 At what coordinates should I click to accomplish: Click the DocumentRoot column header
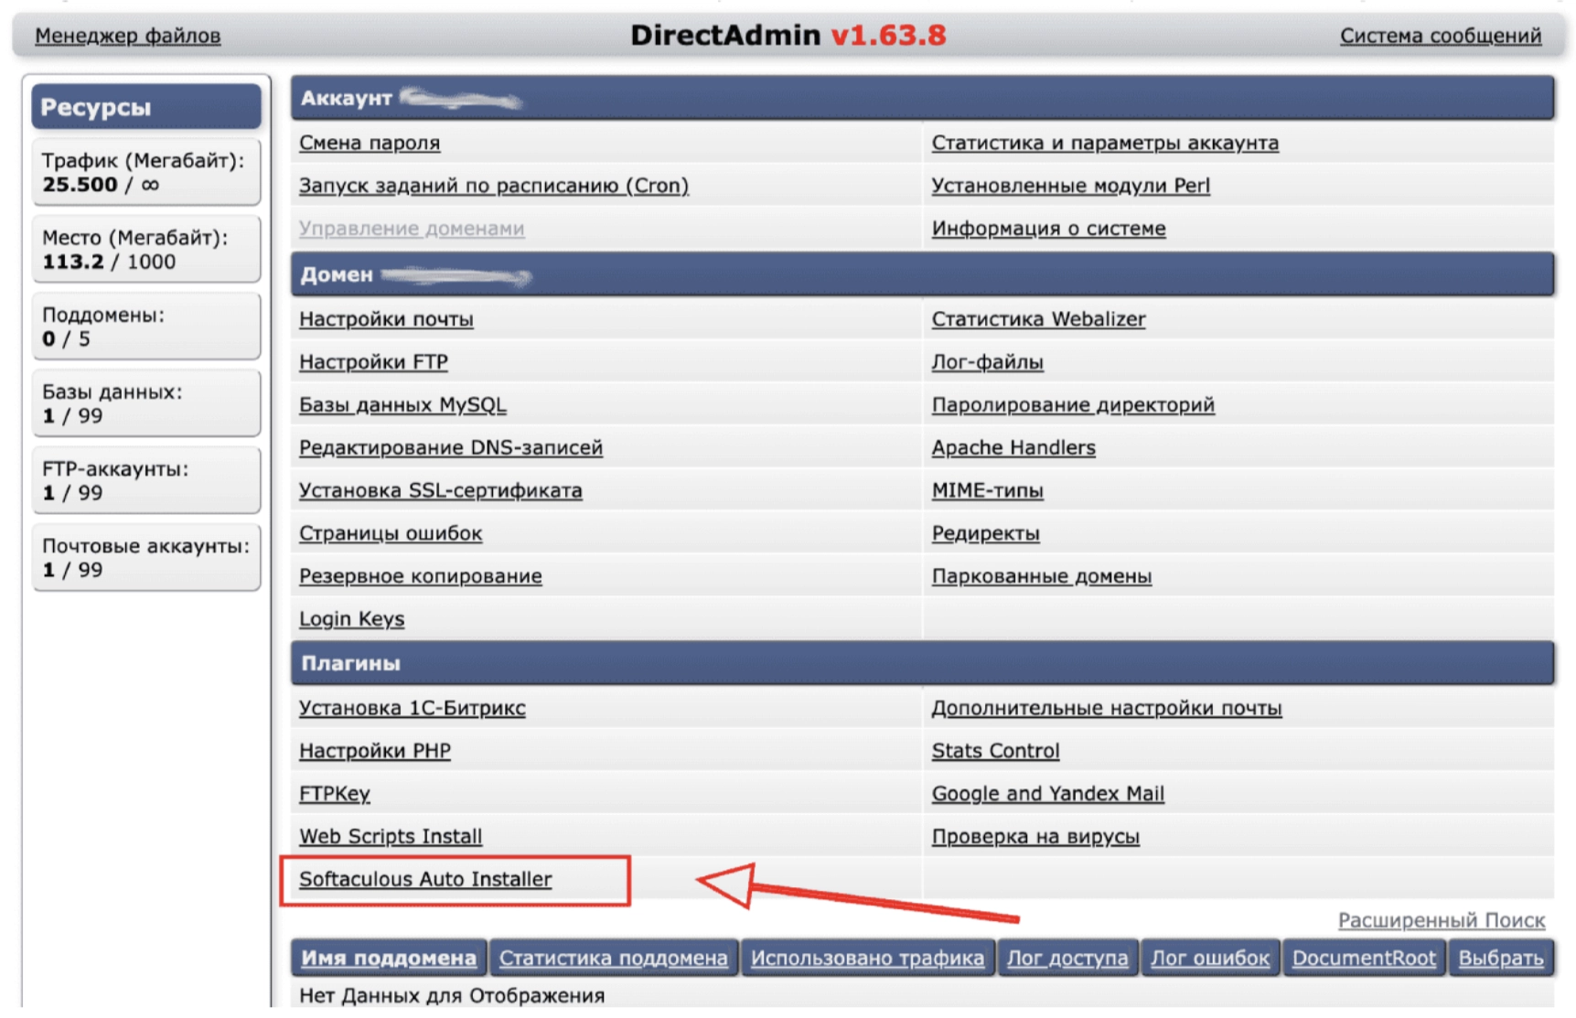pyautogui.click(x=1363, y=958)
